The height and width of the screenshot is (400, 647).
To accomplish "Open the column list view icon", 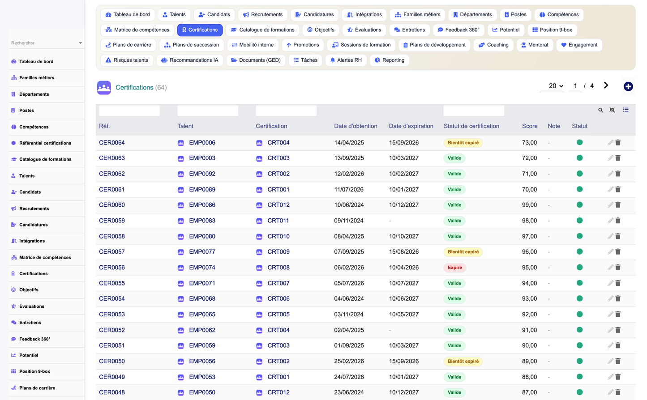I will (626, 110).
